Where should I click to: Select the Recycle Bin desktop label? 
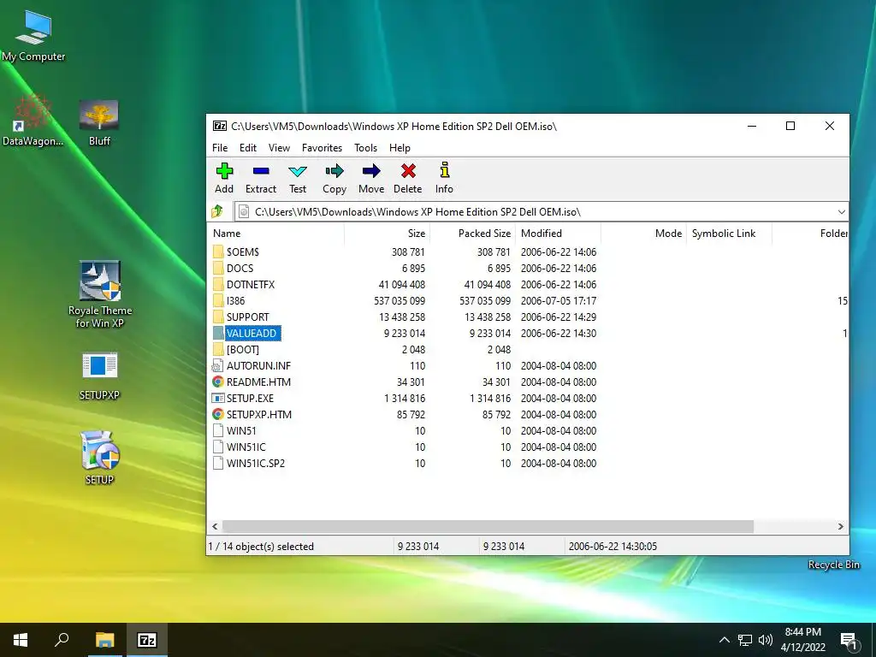[833, 565]
